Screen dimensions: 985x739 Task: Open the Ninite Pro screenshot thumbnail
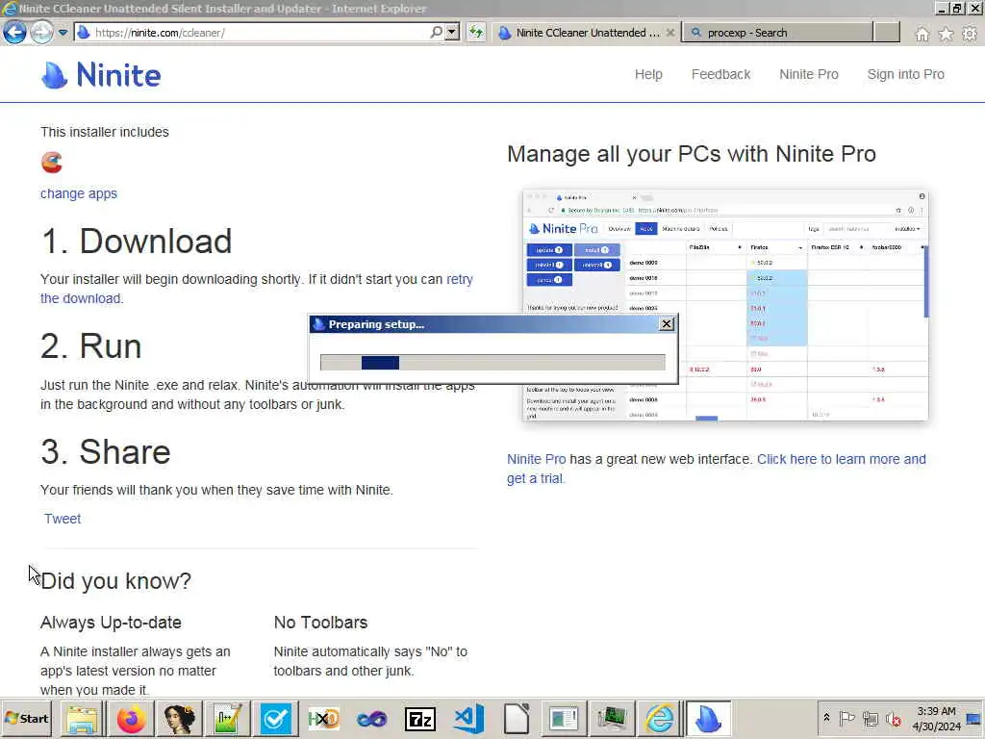(725, 305)
